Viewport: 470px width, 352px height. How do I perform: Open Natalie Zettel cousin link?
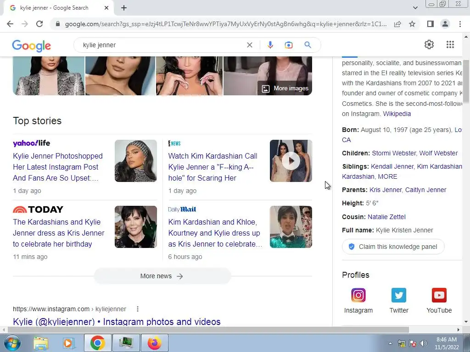[386, 217]
